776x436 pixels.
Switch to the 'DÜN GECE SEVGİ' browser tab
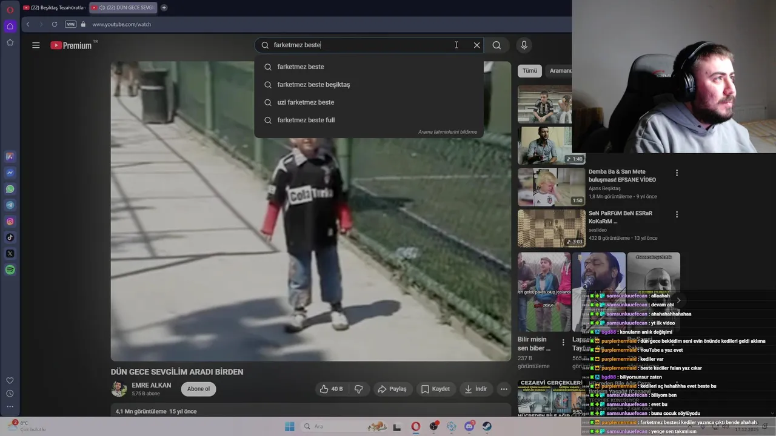pyautogui.click(x=123, y=8)
